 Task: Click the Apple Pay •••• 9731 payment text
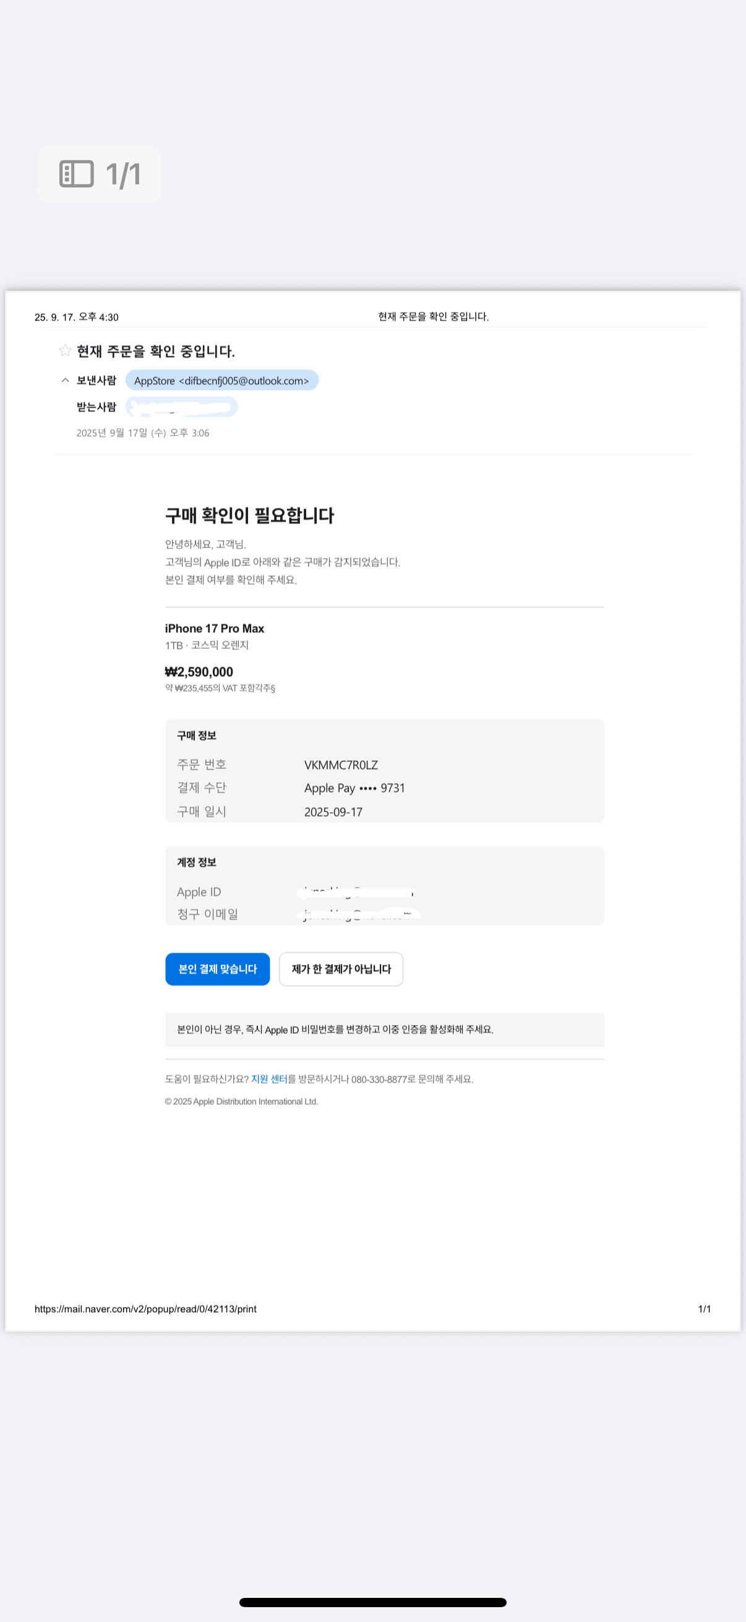[x=354, y=788]
